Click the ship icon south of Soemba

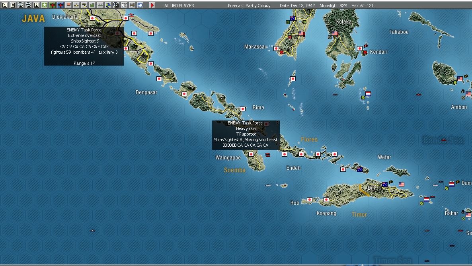(x=268, y=185)
